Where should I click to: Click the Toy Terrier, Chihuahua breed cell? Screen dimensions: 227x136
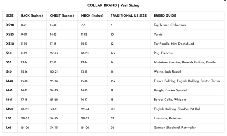pyautogui.click(x=170, y=25)
